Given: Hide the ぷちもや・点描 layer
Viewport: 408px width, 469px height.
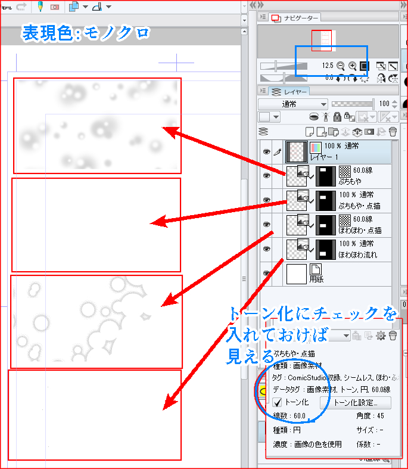Looking at the screenshot, I should coord(266,200).
